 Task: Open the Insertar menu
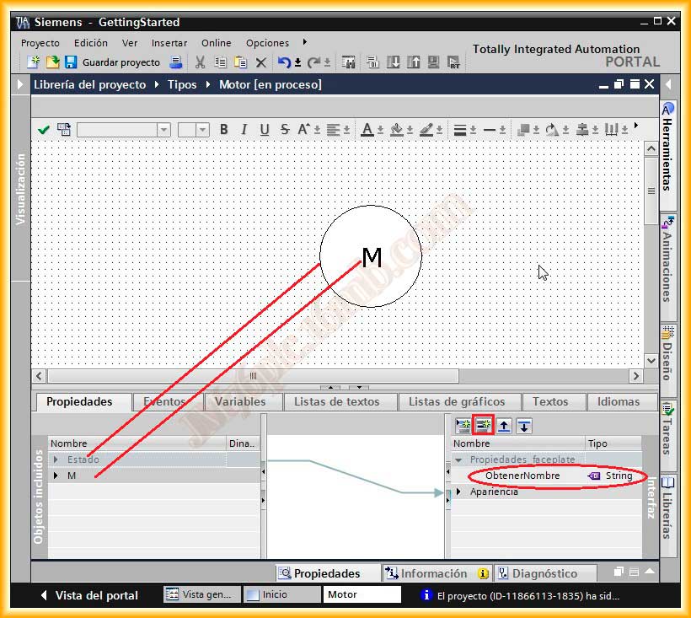click(x=169, y=43)
